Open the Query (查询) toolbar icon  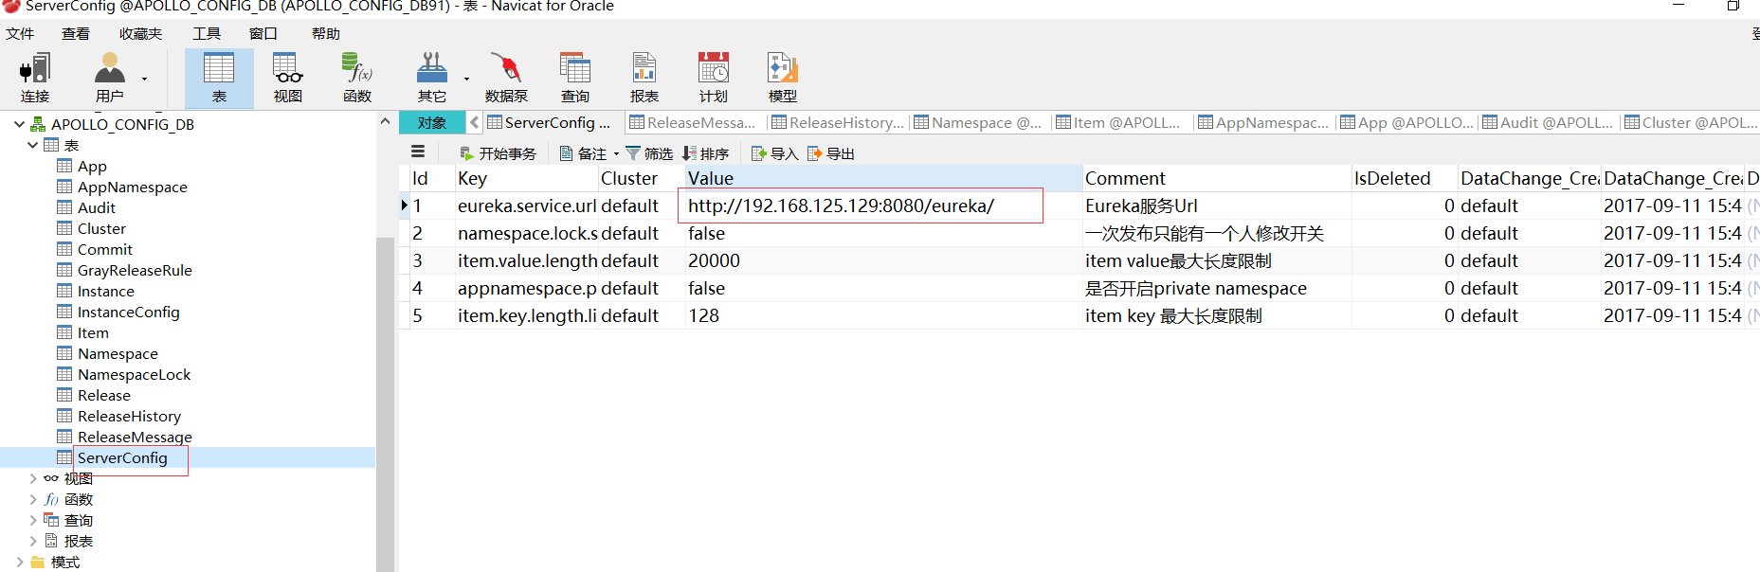(x=575, y=79)
